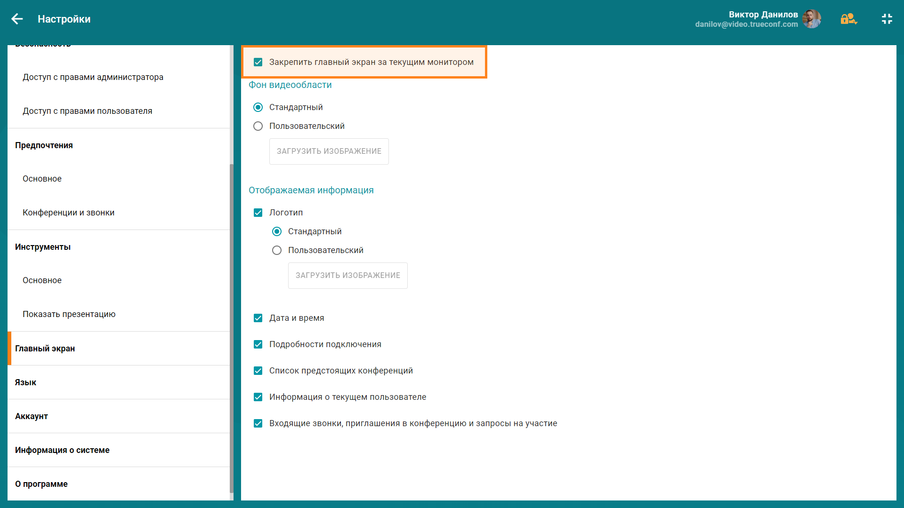Select the Инструменты section header
Screen dimensions: 904x508
point(119,247)
